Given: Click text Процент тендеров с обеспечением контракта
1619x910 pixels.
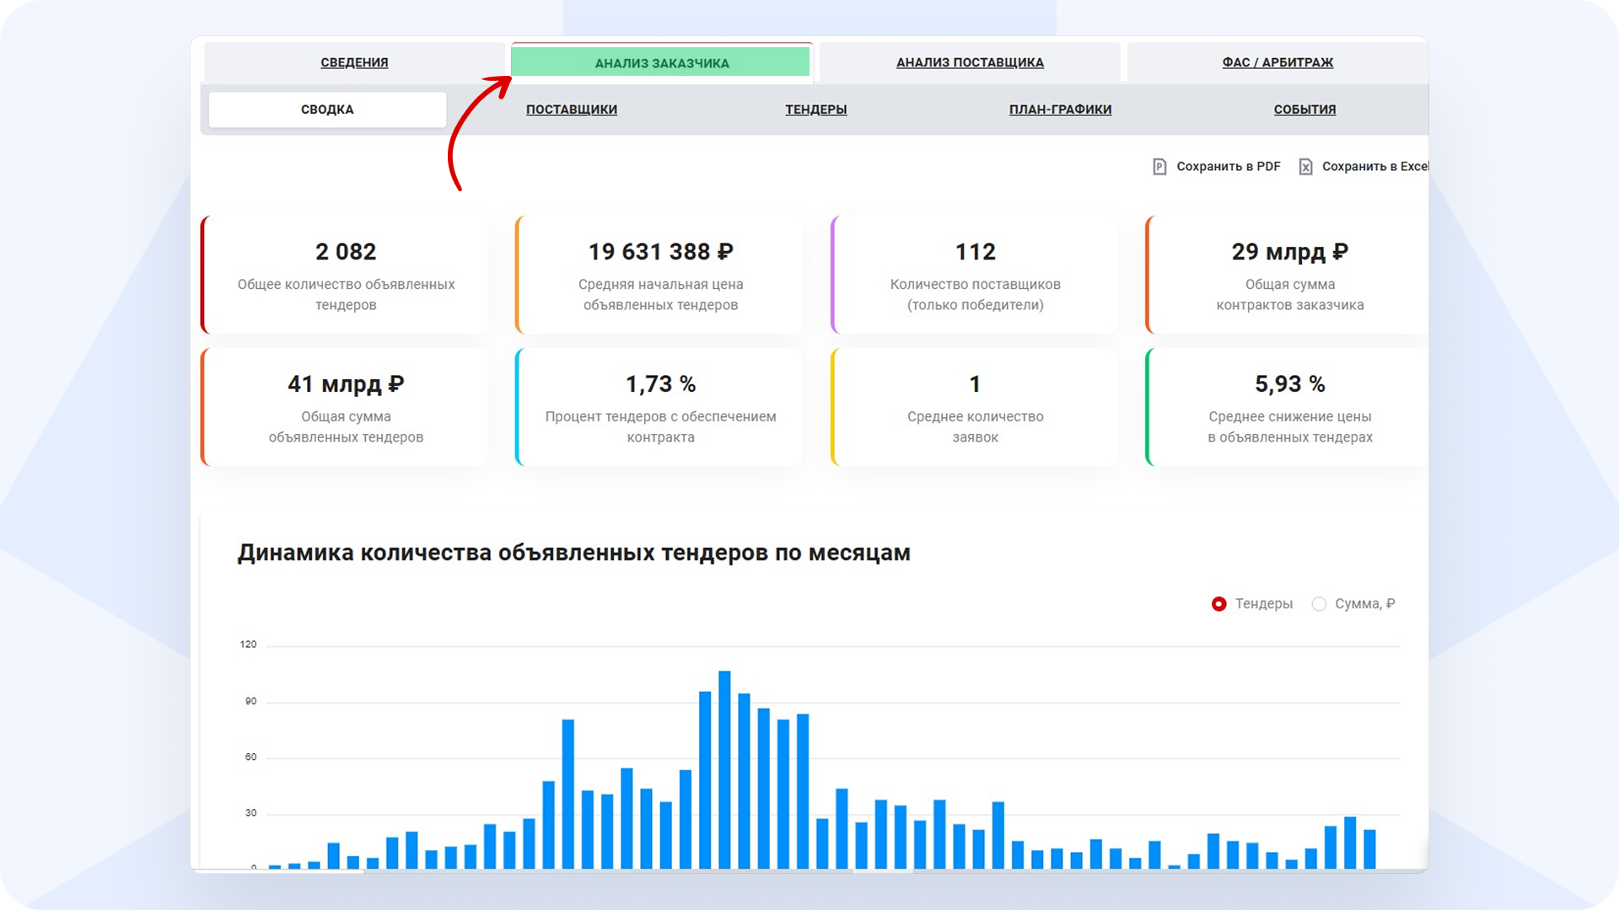Looking at the screenshot, I should [660, 427].
